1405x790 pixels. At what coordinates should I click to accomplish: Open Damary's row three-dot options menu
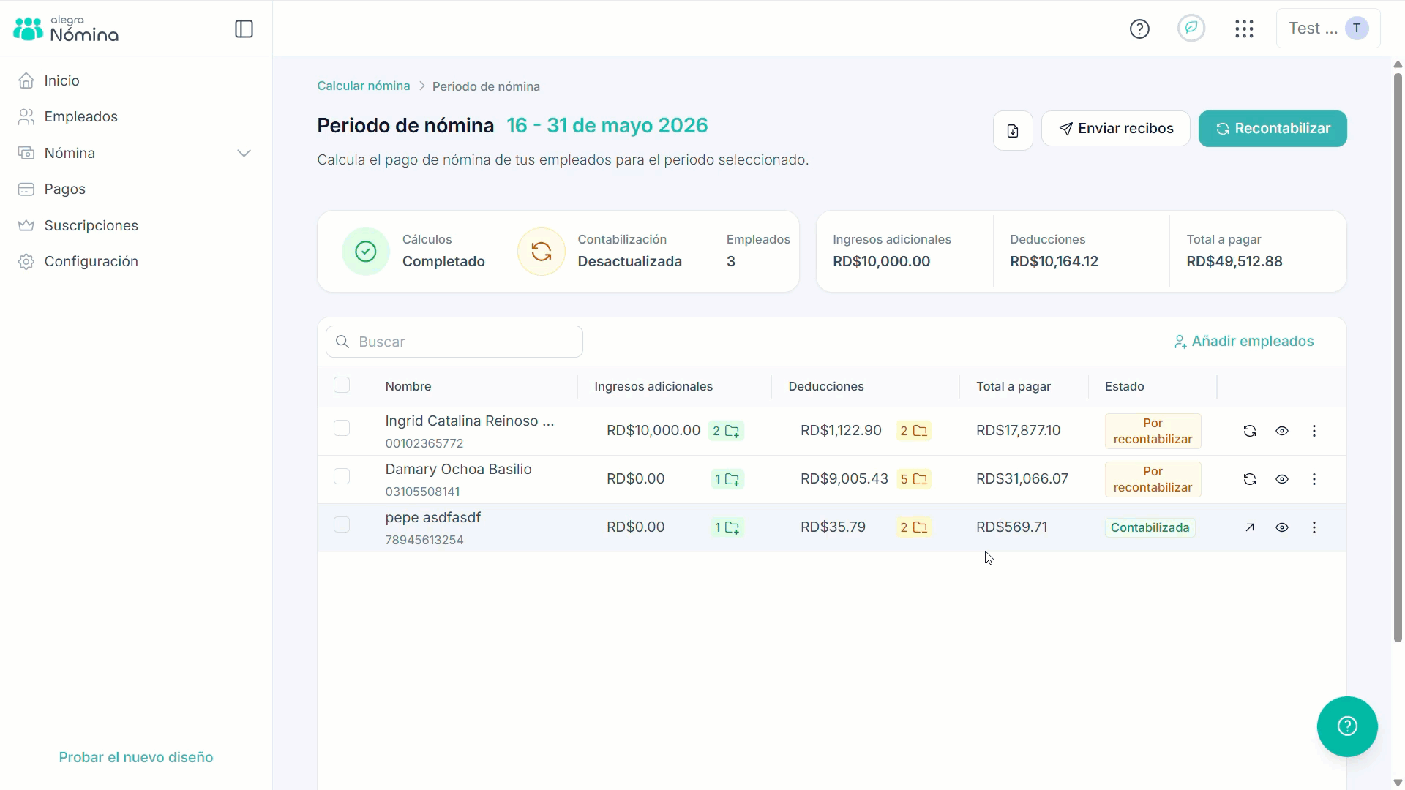(x=1314, y=479)
